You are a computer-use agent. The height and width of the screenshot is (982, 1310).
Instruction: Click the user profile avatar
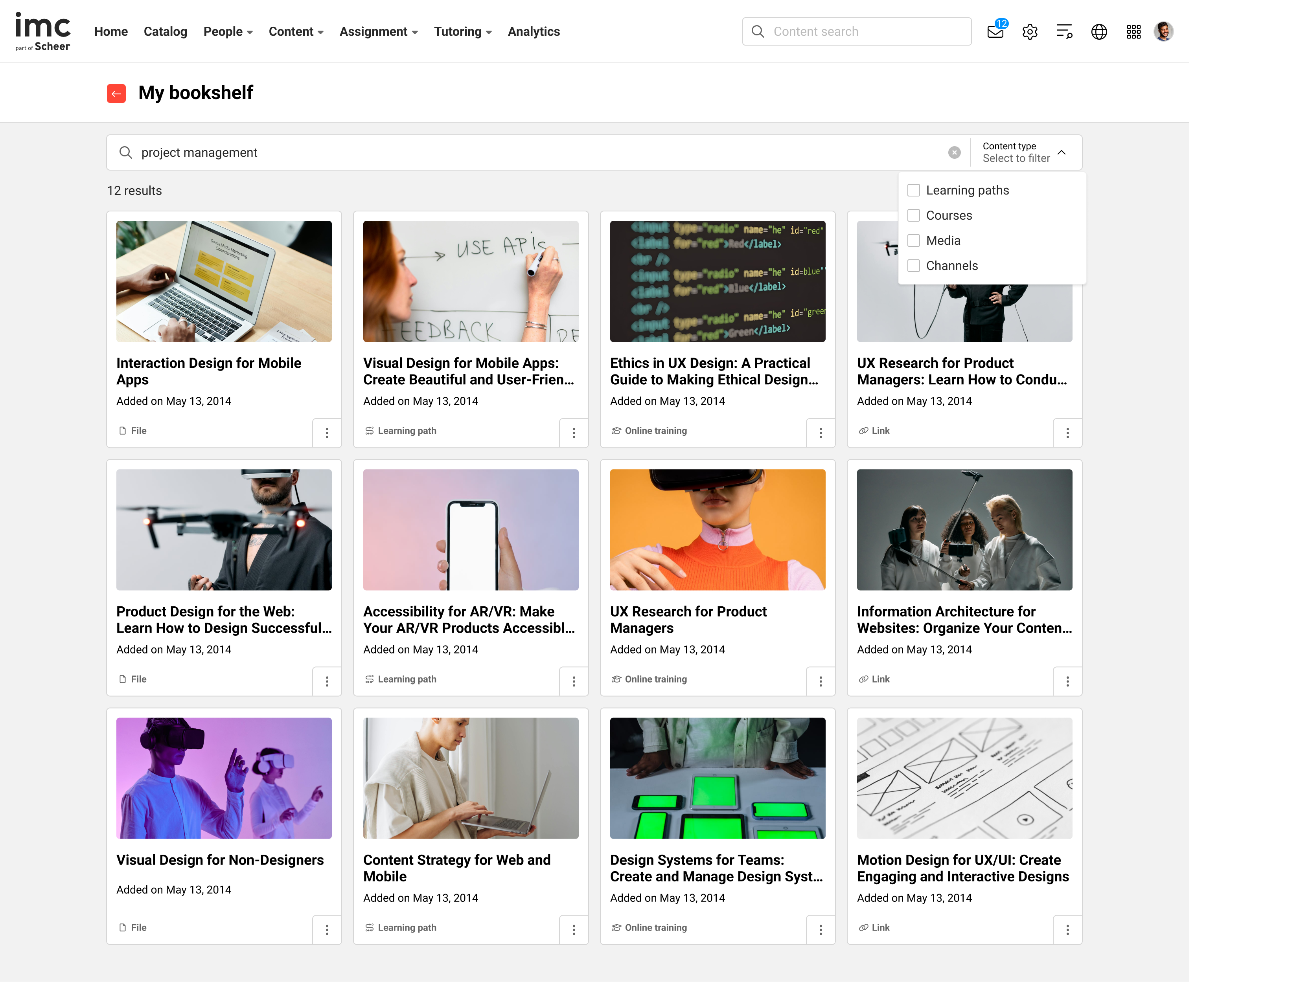[1163, 31]
